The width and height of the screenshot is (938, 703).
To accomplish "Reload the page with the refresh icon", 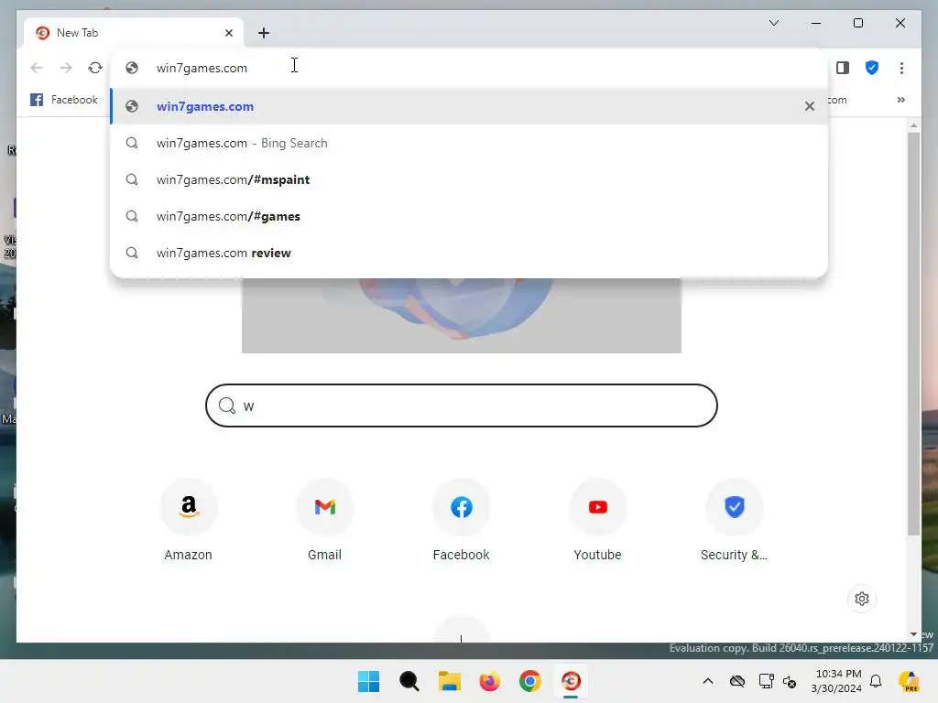I will click(x=95, y=68).
